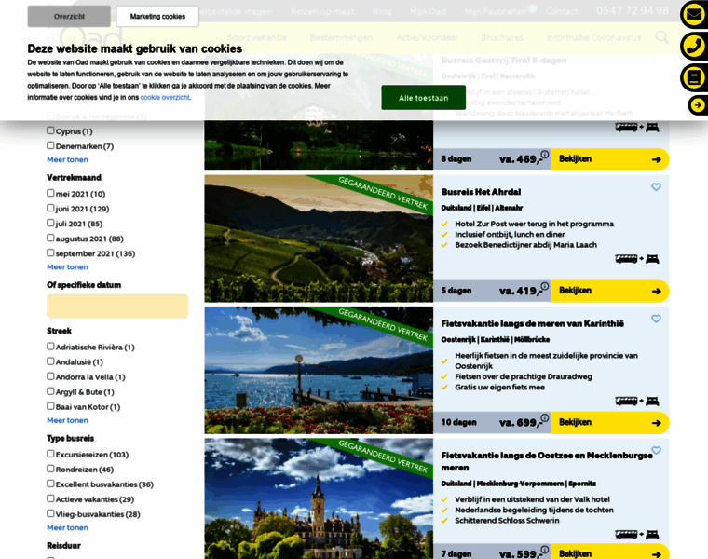Open Mijn Oad in top navigation
Screen dimensions: 708x559
(x=428, y=11)
